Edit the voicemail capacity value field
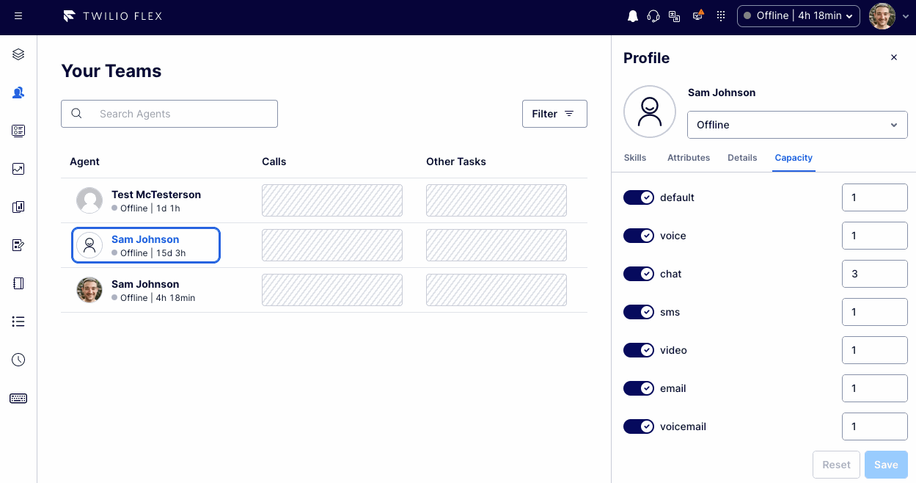916x483 pixels. [x=875, y=426]
